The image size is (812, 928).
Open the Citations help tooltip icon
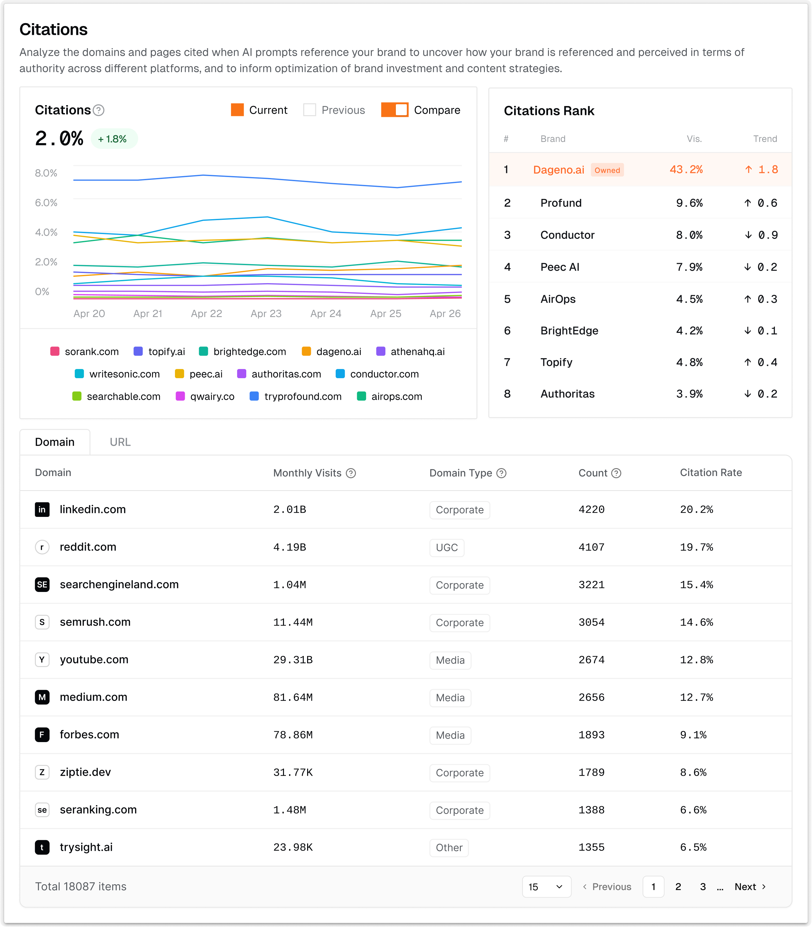(99, 110)
